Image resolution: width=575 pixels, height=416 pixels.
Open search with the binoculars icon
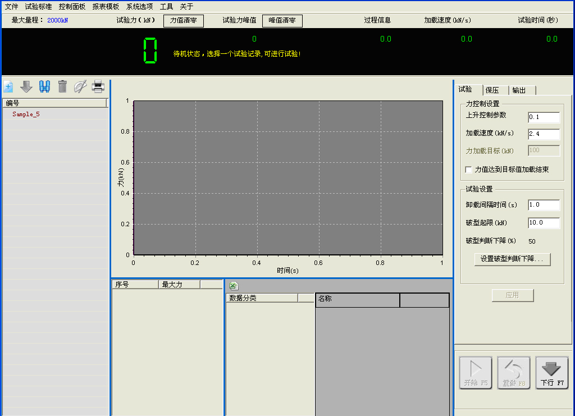pos(44,86)
